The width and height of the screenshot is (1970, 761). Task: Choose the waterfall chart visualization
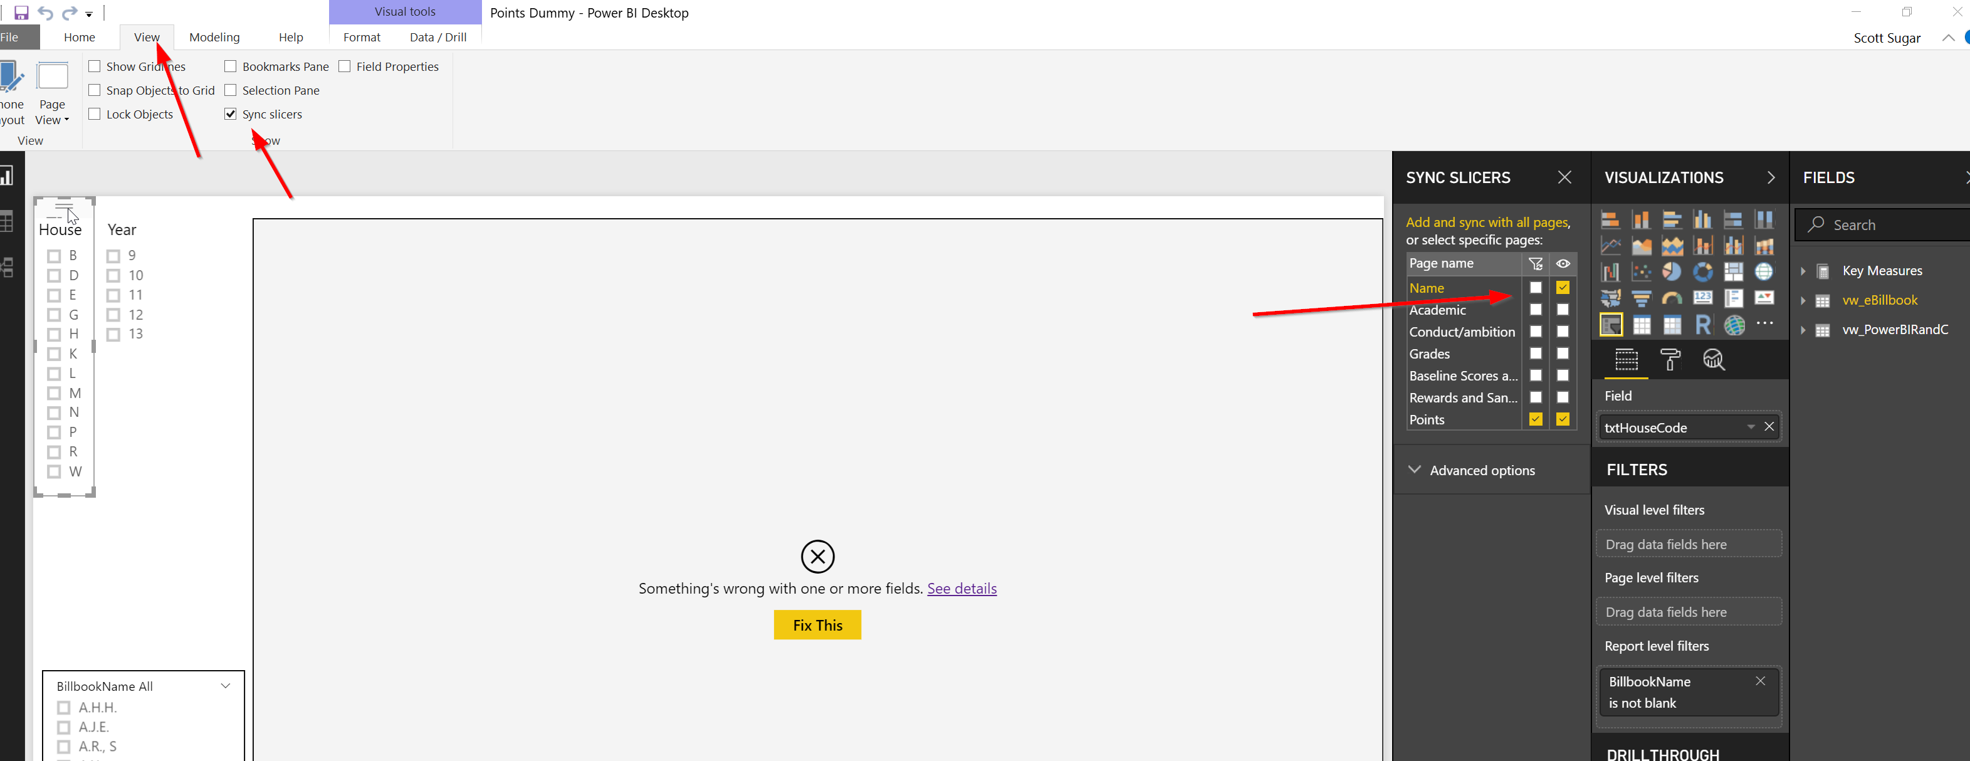(1611, 271)
